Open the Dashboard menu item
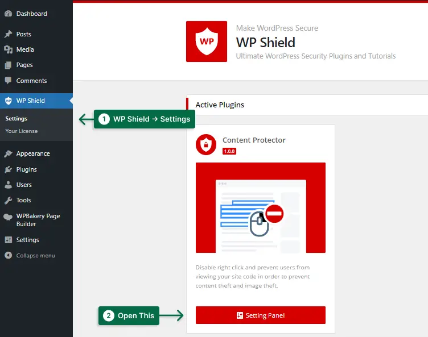Viewport: 428px width, 337px height. coord(36,14)
